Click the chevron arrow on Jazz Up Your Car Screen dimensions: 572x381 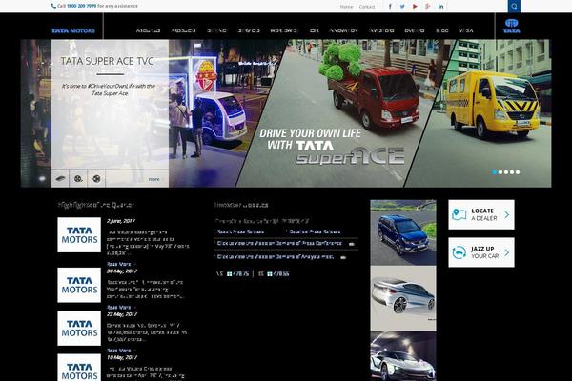click(507, 252)
